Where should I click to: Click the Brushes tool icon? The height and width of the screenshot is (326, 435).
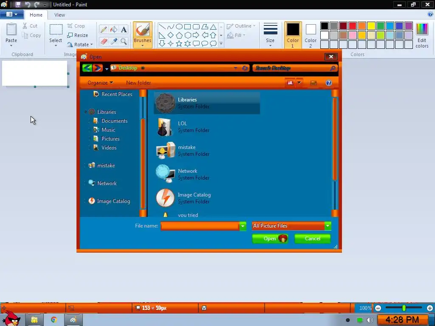coord(143,29)
